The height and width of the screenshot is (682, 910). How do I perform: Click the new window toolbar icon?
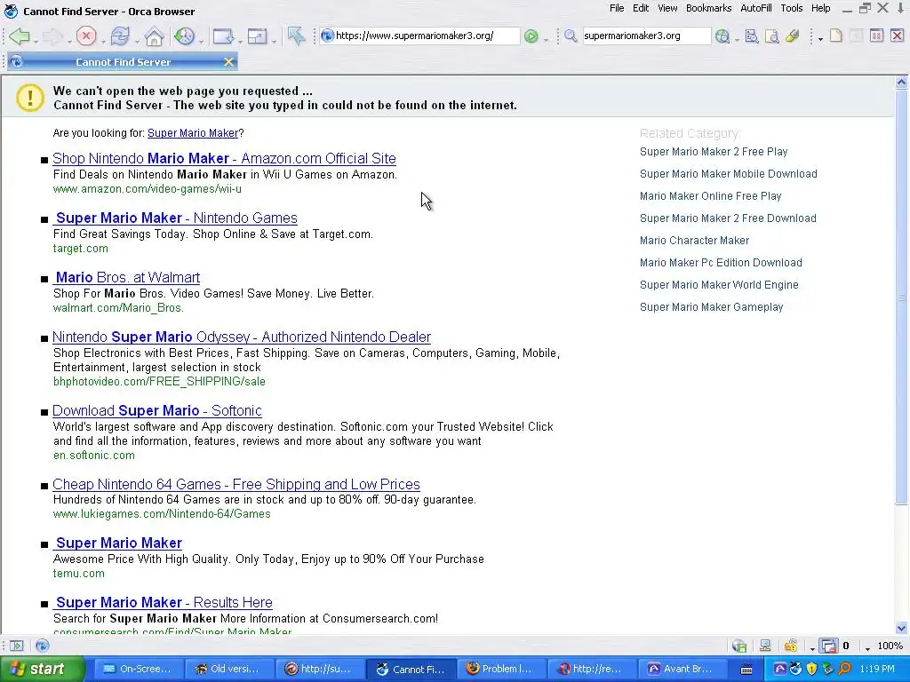pos(223,36)
